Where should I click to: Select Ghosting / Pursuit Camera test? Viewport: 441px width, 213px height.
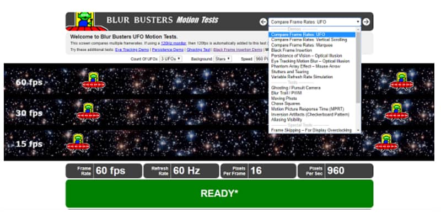295,88
